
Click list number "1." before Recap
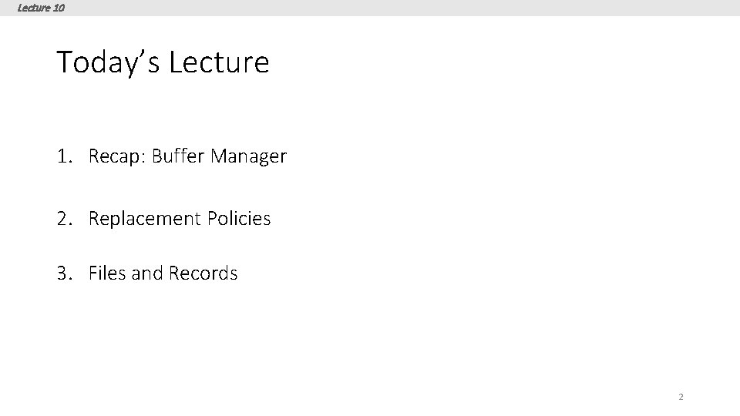pos(65,157)
